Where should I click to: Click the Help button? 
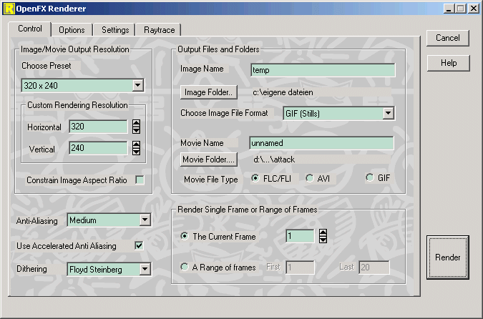pos(449,63)
